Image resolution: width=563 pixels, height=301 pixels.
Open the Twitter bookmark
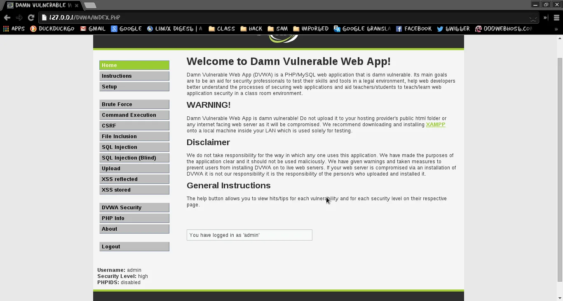(x=453, y=29)
